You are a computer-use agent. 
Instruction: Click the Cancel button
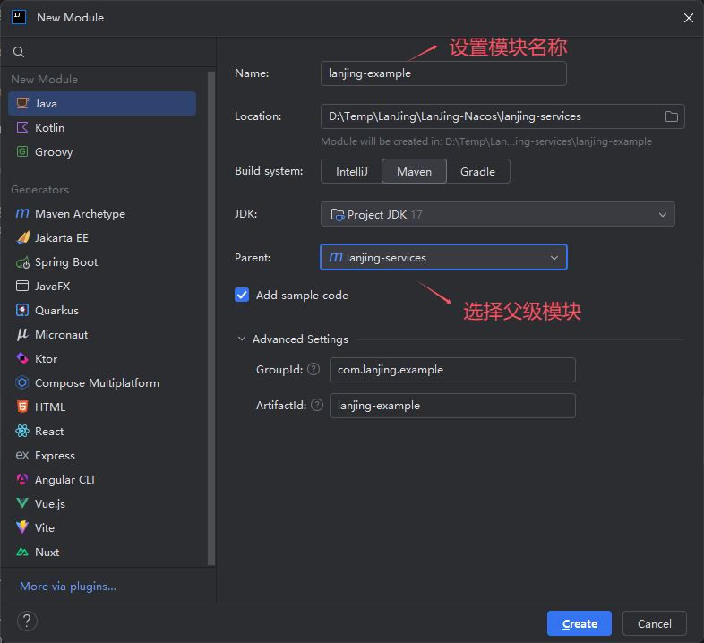(654, 623)
